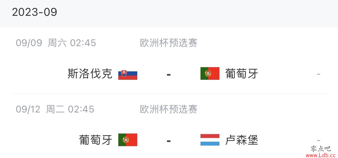Click the divider line between the two matches
The image size is (338, 158).
(x=169, y=94)
